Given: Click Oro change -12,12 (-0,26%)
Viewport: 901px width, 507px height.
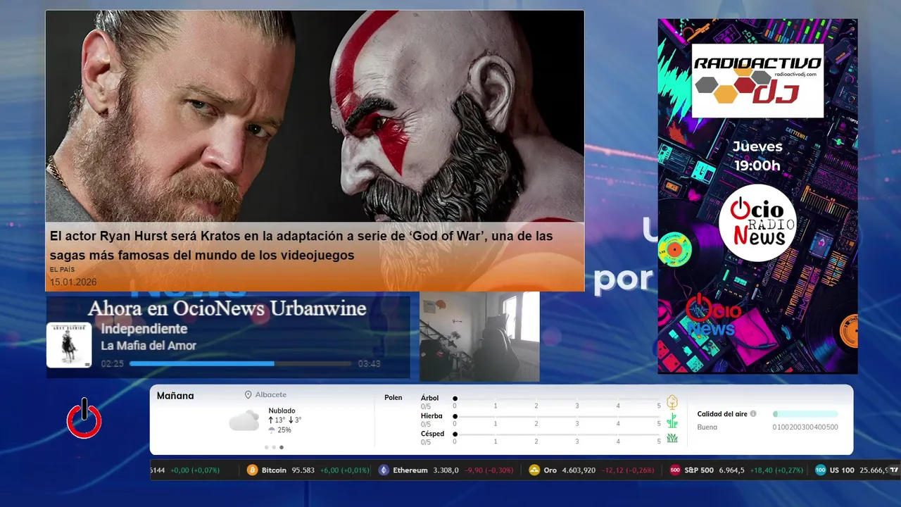Looking at the screenshot, I should (x=628, y=470).
